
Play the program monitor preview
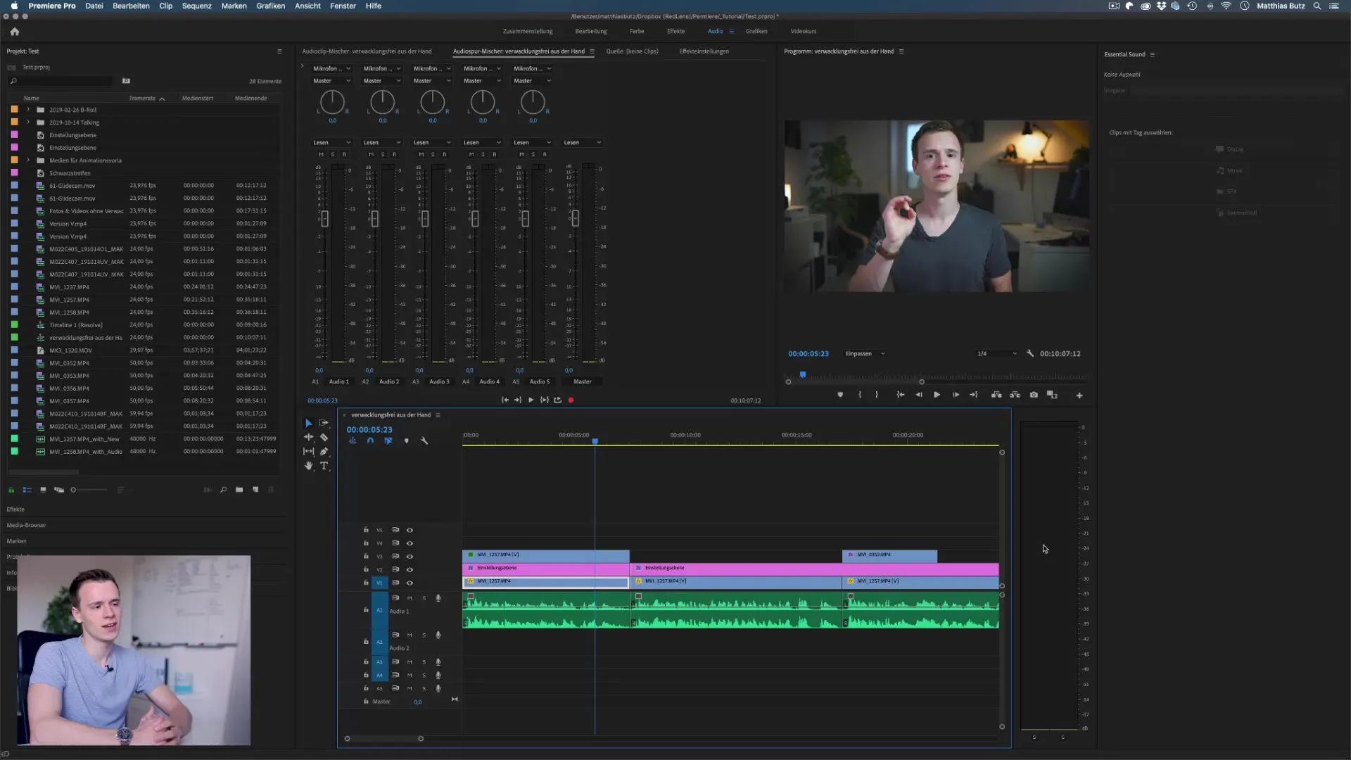[937, 395]
